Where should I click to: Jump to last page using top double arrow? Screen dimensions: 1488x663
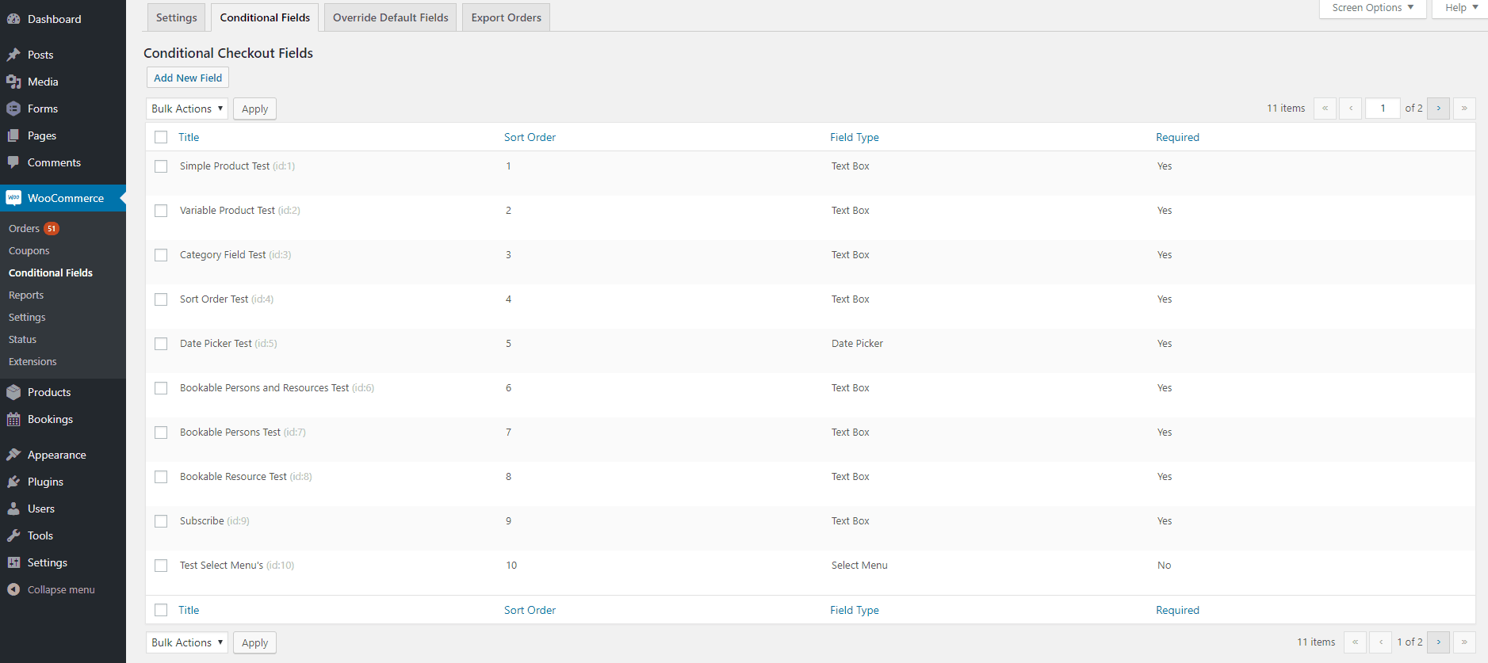(x=1464, y=109)
